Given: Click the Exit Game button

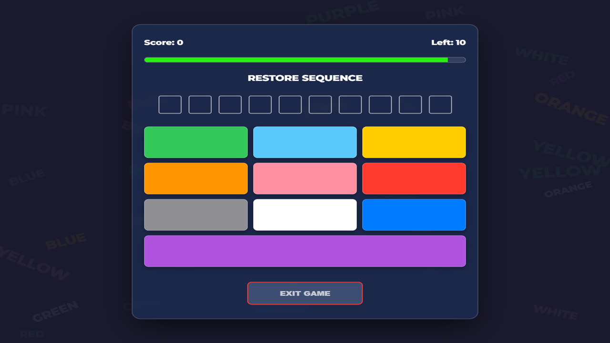Looking at the screenshot, I should pyautogui.click(x=305, y=293).
